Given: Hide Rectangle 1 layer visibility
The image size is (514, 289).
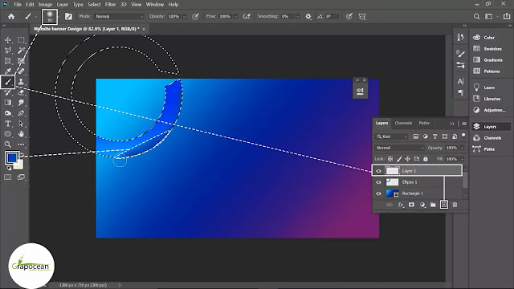Looking at the screenshot, I should coord(378,193).
